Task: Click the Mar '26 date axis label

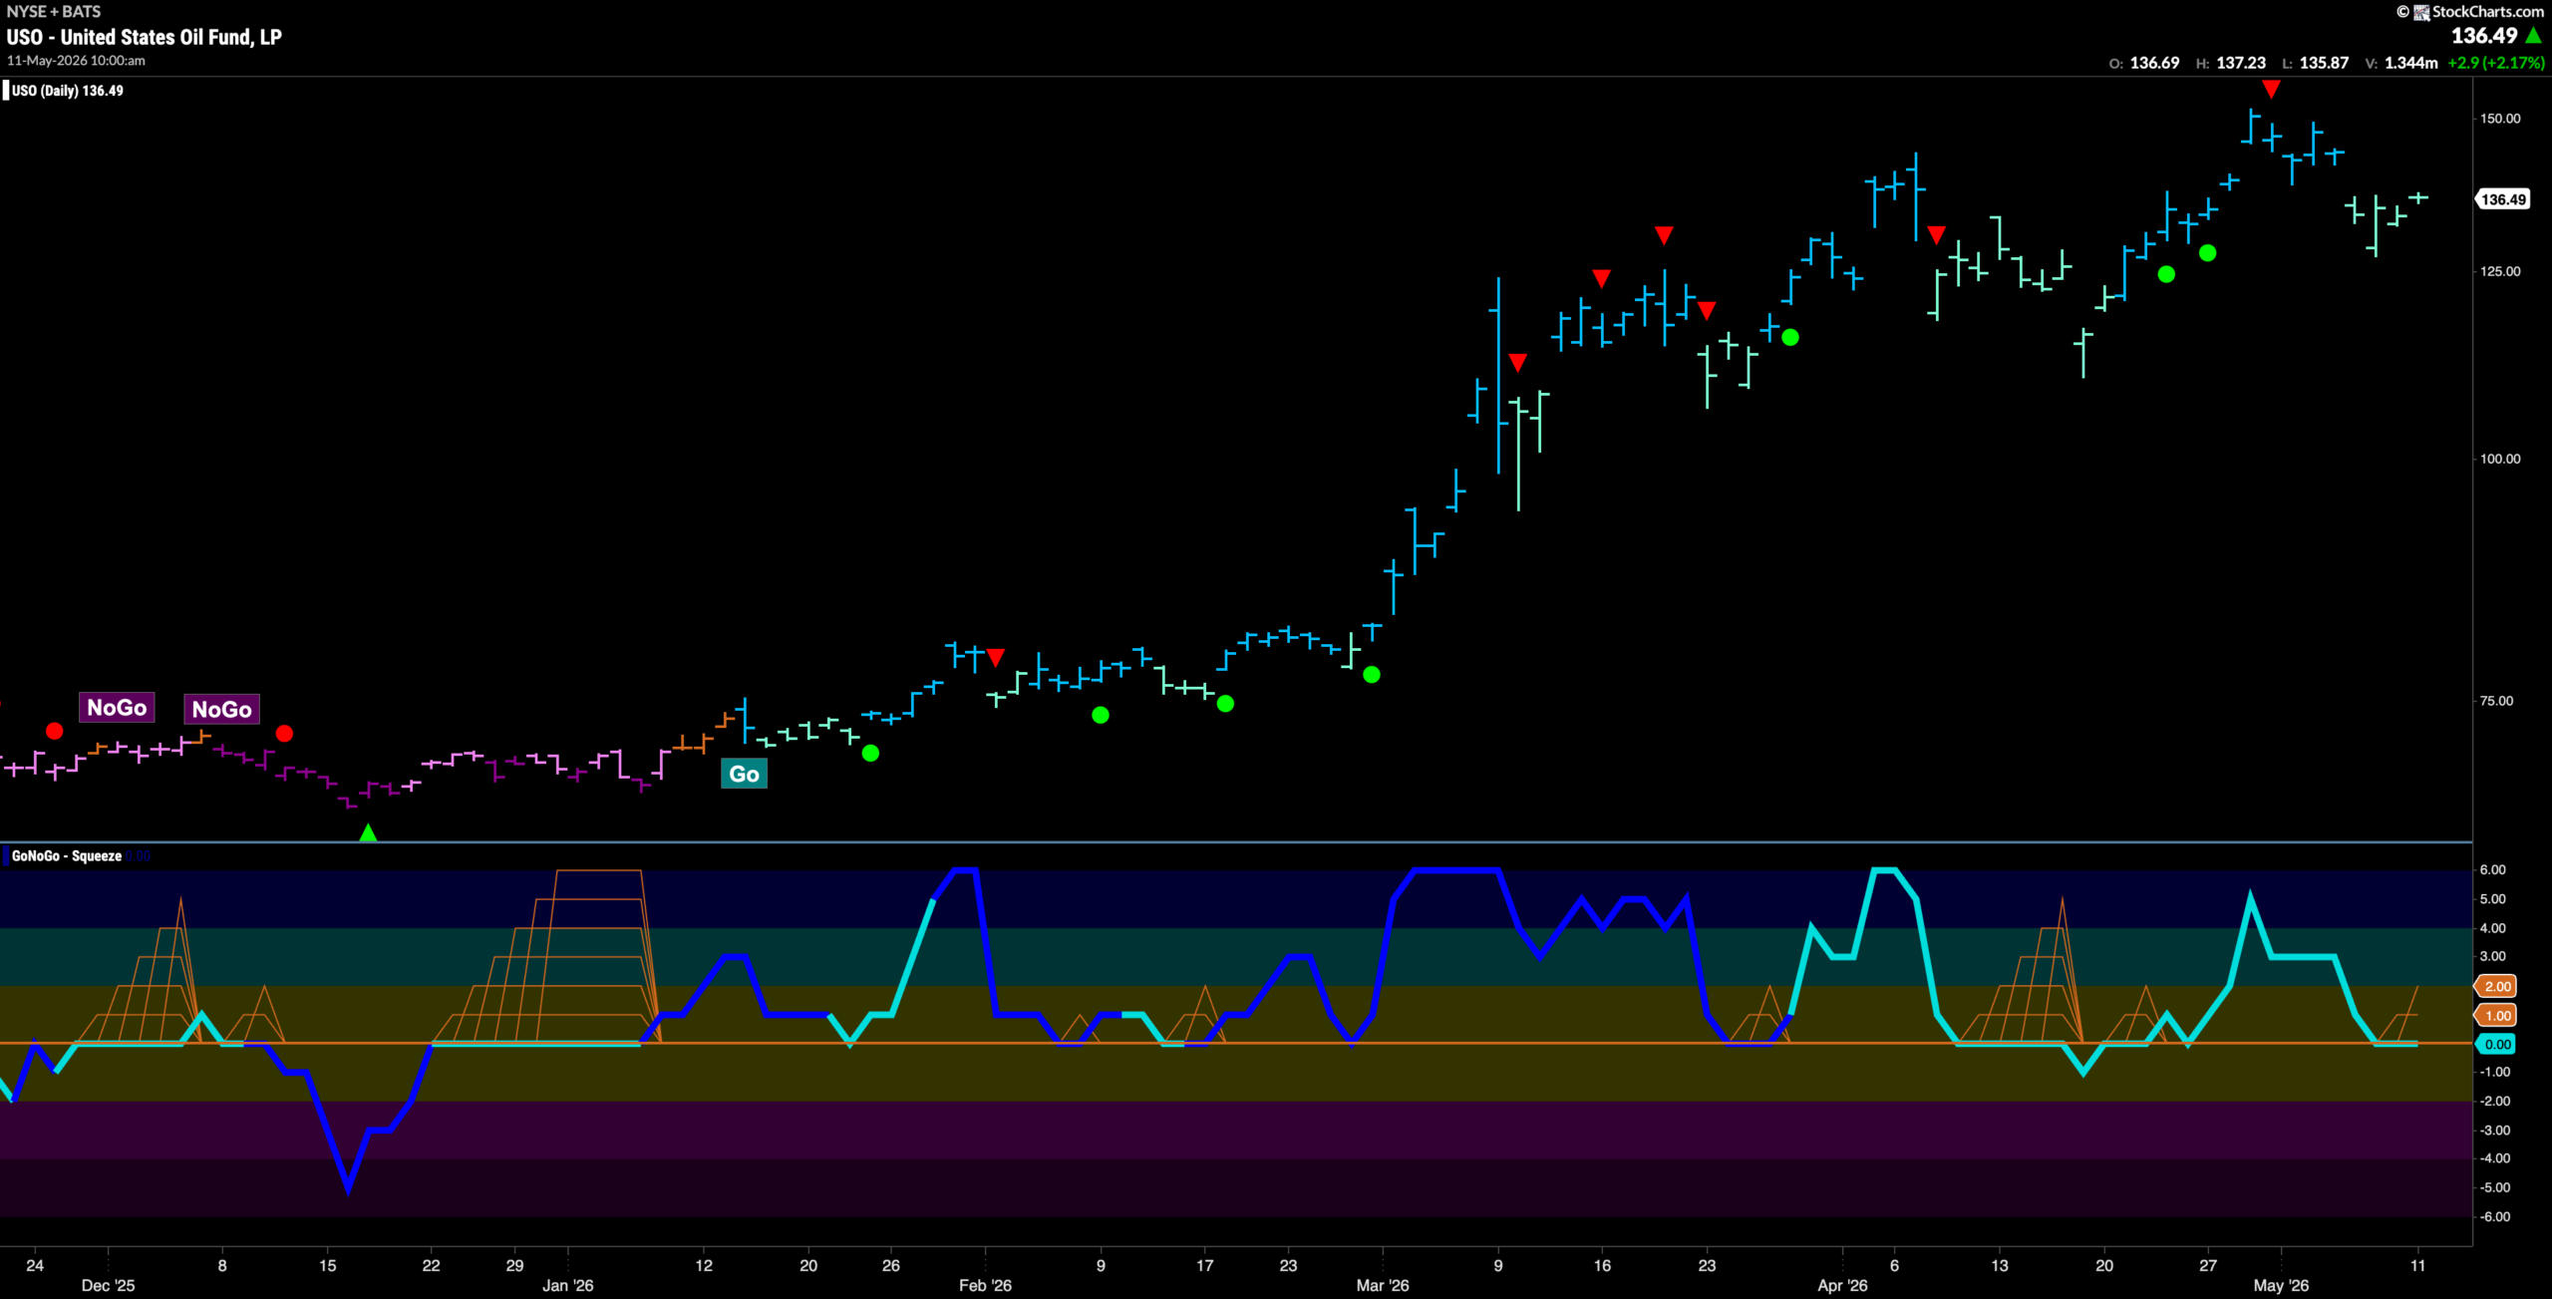Action: [1383, 1285]
